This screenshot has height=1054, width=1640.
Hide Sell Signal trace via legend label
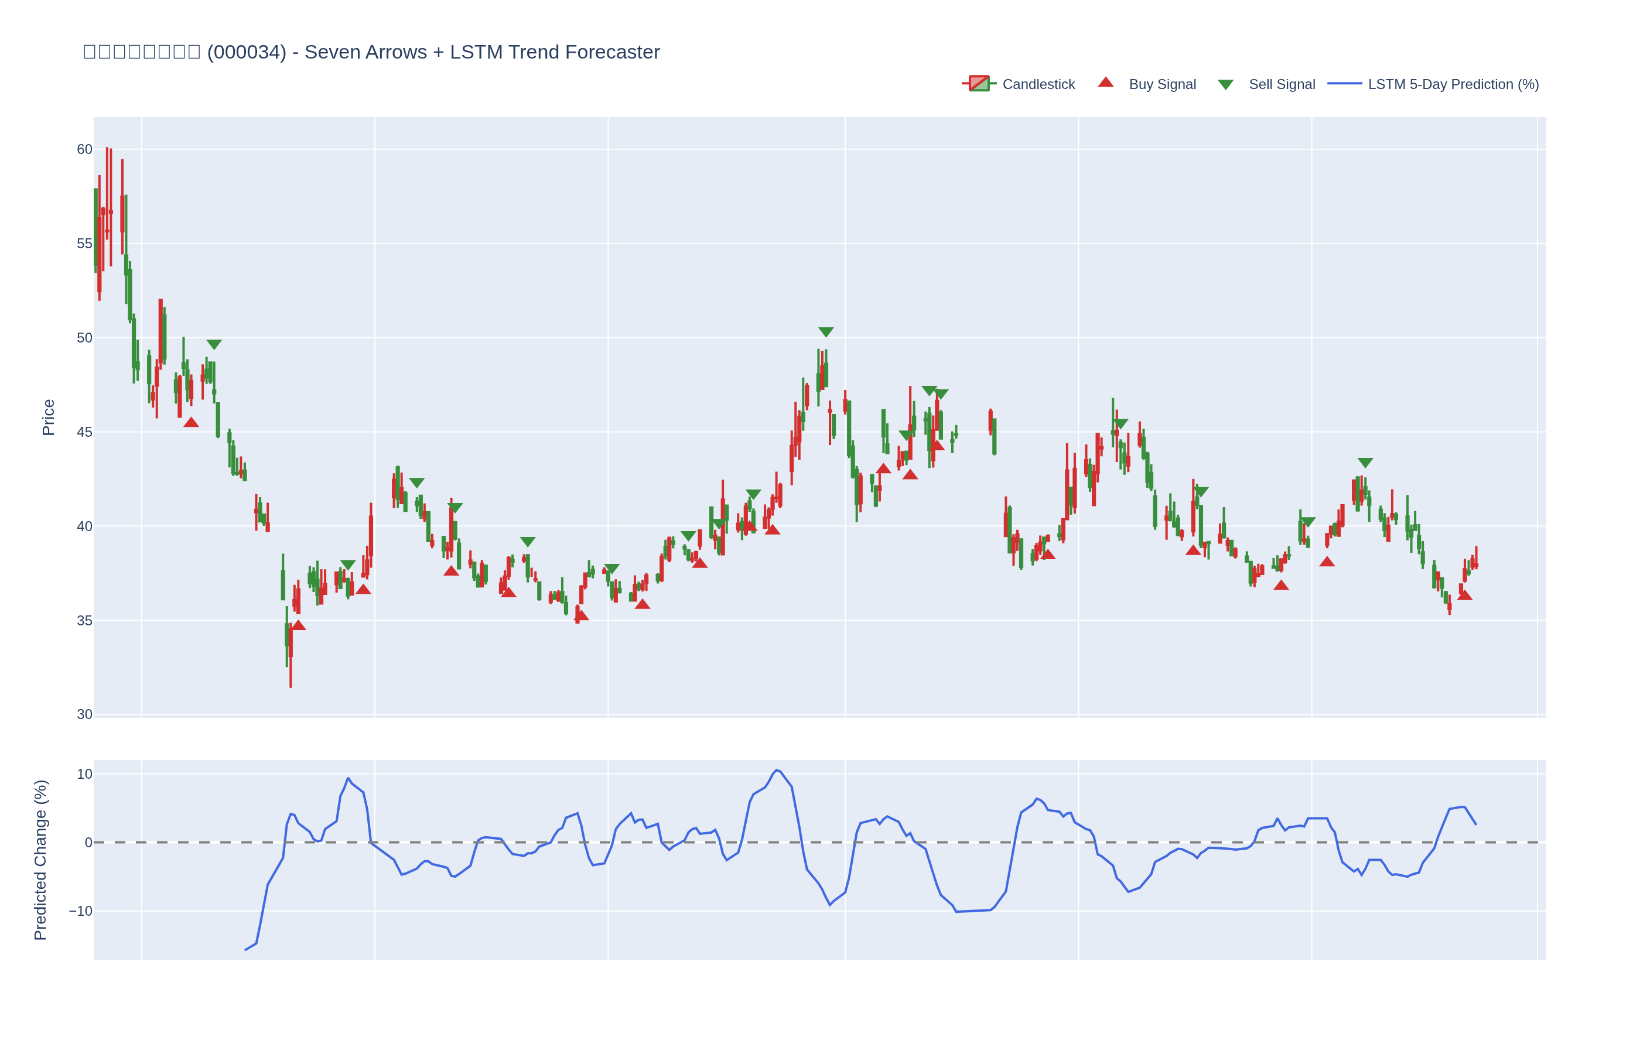(x=1282, y=84)
